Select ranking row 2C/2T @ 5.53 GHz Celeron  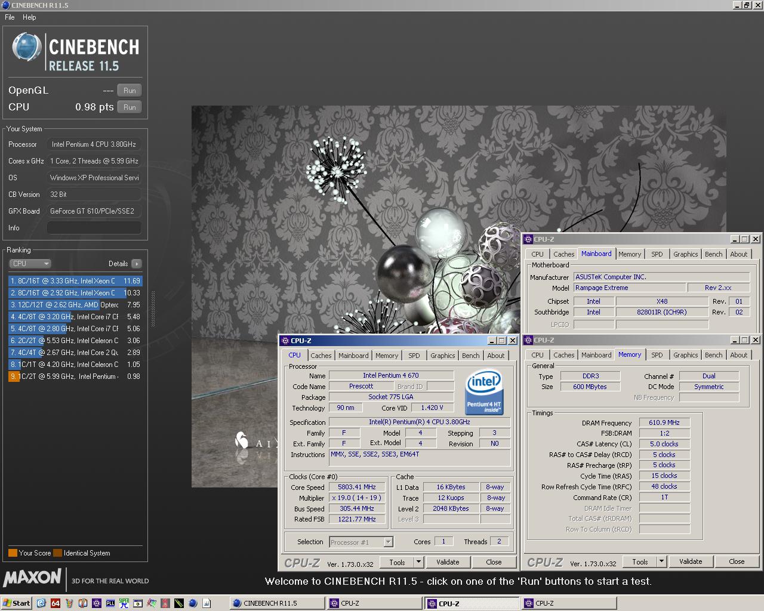point(75,341)
